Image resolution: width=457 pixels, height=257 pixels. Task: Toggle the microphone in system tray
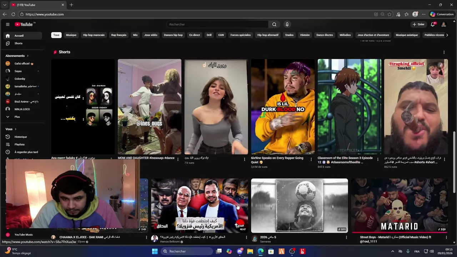[x=408, y=251]
